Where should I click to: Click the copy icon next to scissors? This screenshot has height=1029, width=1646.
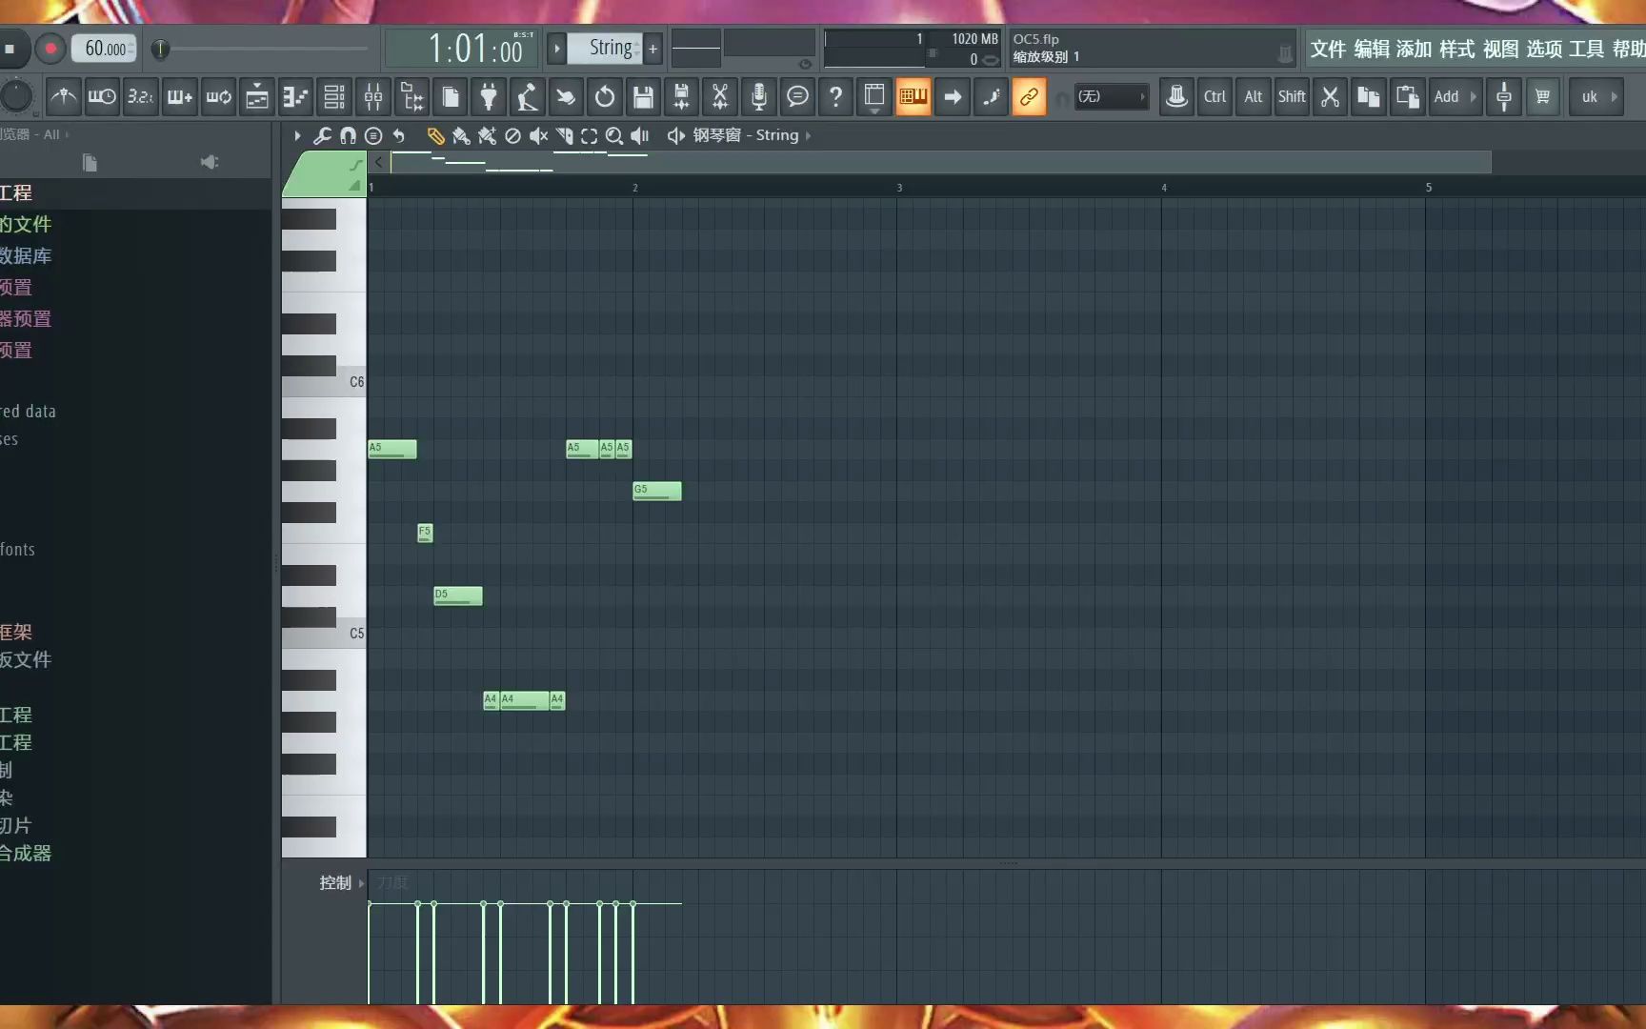pyautogui.click(x=1369, y=97)
